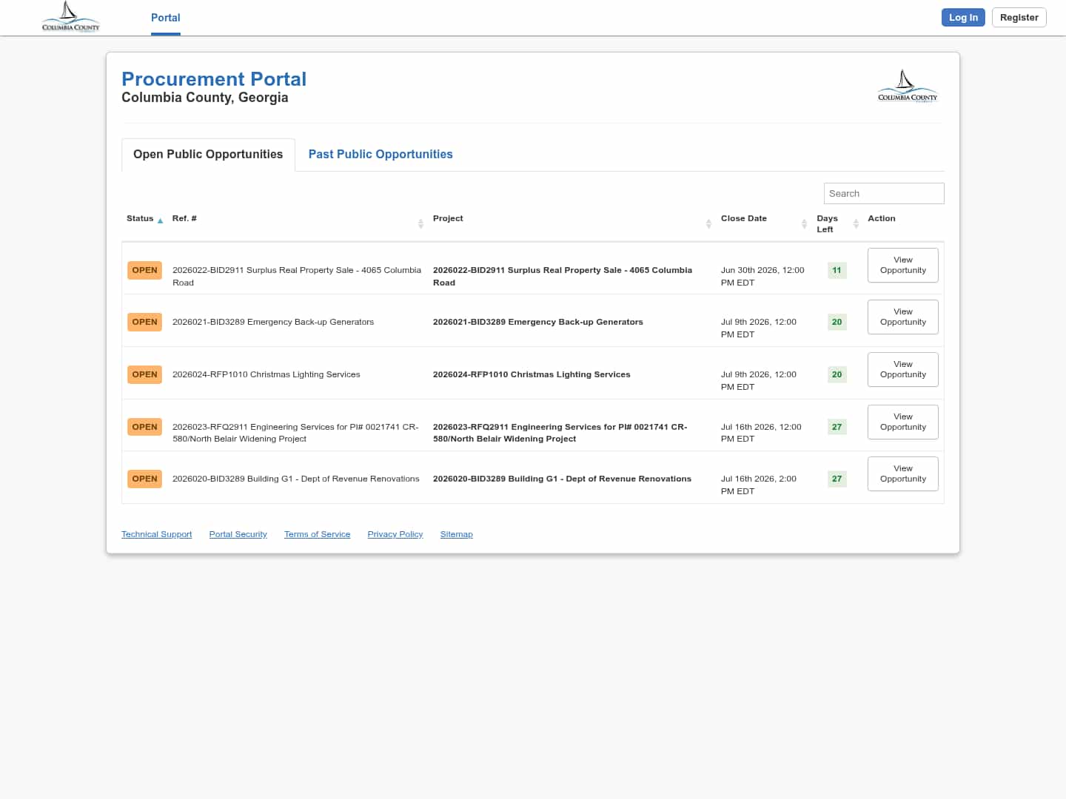
Task: Click days left 20 for Emergency Generators
Action: coord(837,322)
